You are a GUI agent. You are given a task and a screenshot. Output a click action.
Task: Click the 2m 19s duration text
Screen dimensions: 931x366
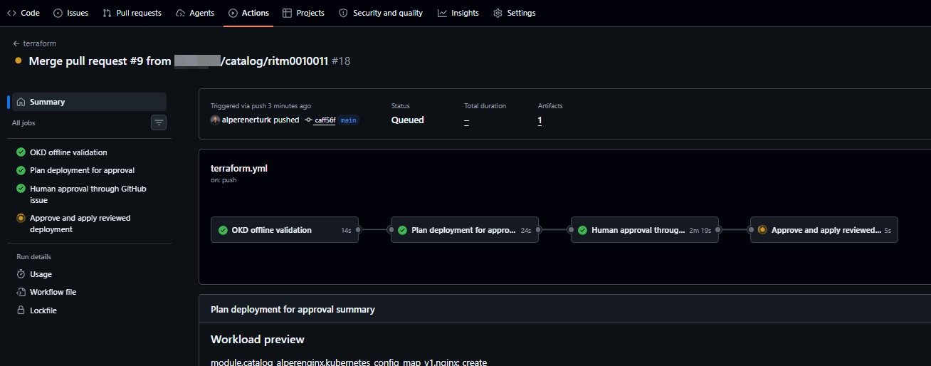[700, 231]
